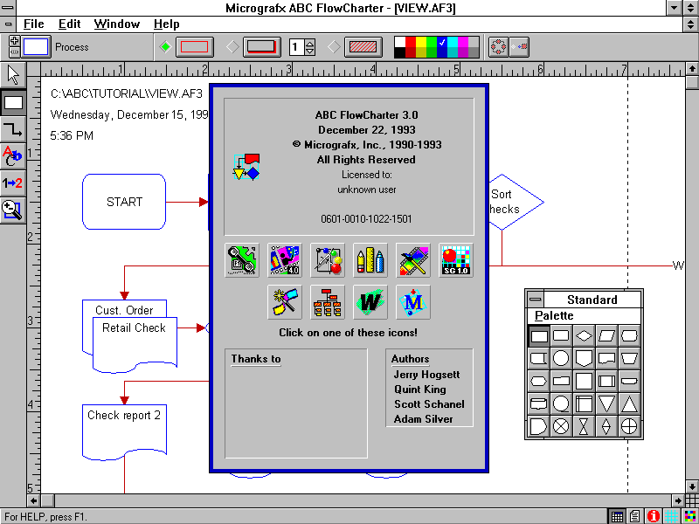Select the pointer arrow tool
This screenshot has width=699, height=524.
[13, 75]
